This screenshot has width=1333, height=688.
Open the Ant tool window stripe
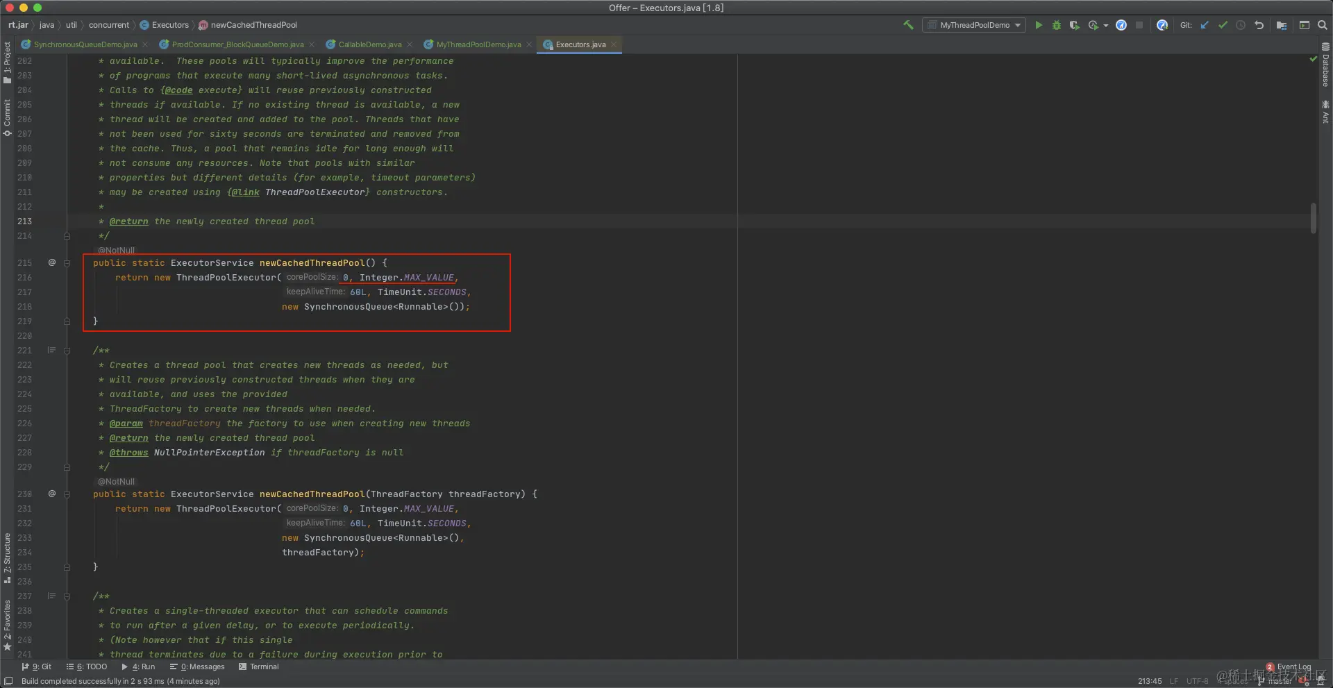[x=1325, y=112]
